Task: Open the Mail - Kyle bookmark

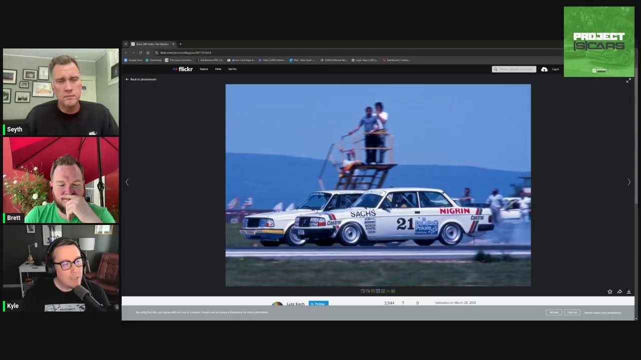Action: point(302,60)
